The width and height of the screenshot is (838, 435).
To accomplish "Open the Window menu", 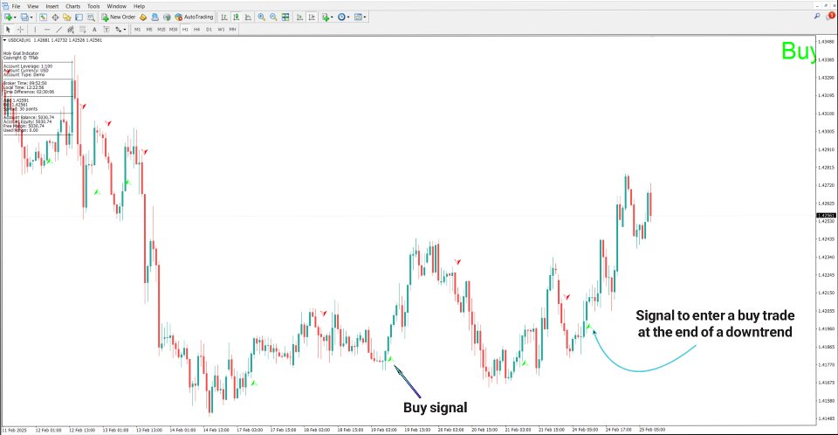I will click(116, 6).
